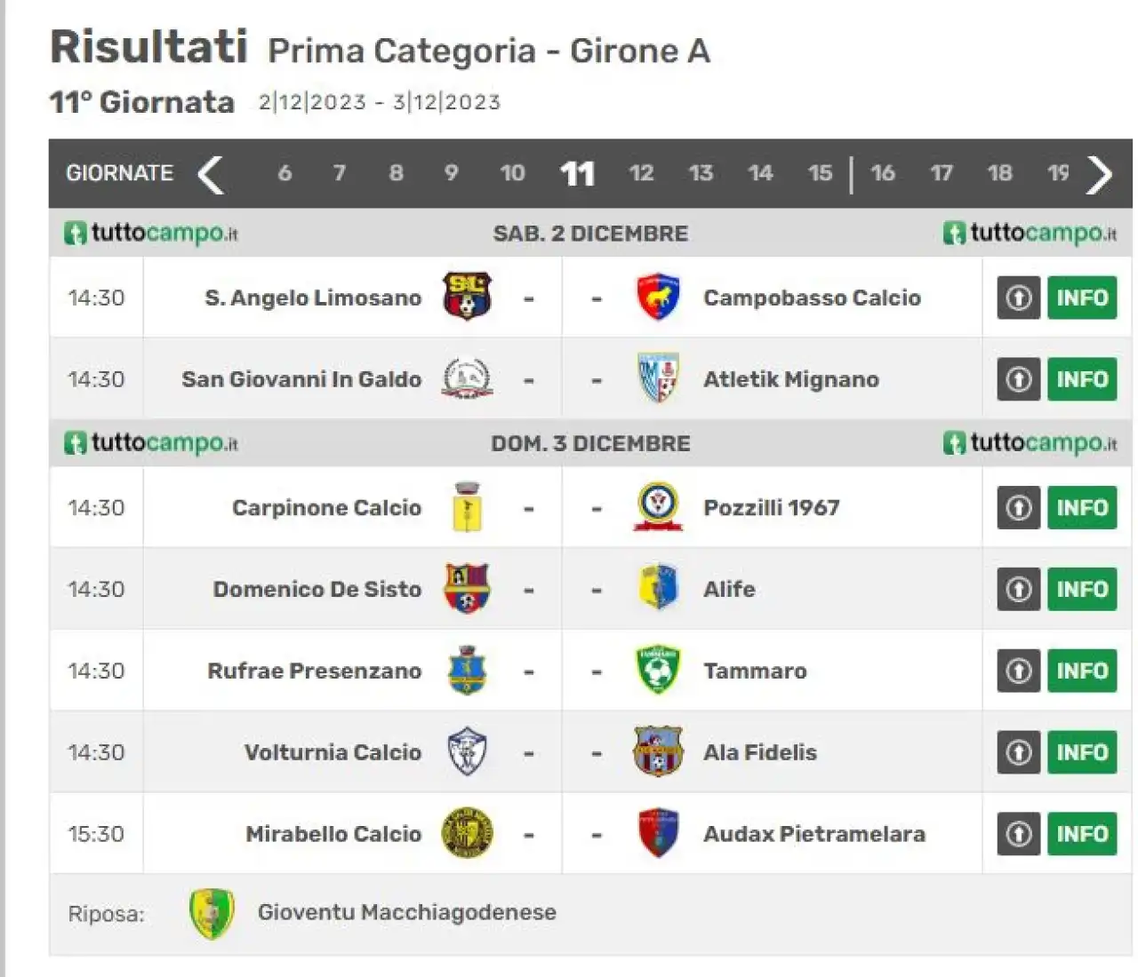The height and width of the screenshot is (977, 1138).
Task: Open INFO for S. Angelo Limosano match
Action: point(1082,298)
